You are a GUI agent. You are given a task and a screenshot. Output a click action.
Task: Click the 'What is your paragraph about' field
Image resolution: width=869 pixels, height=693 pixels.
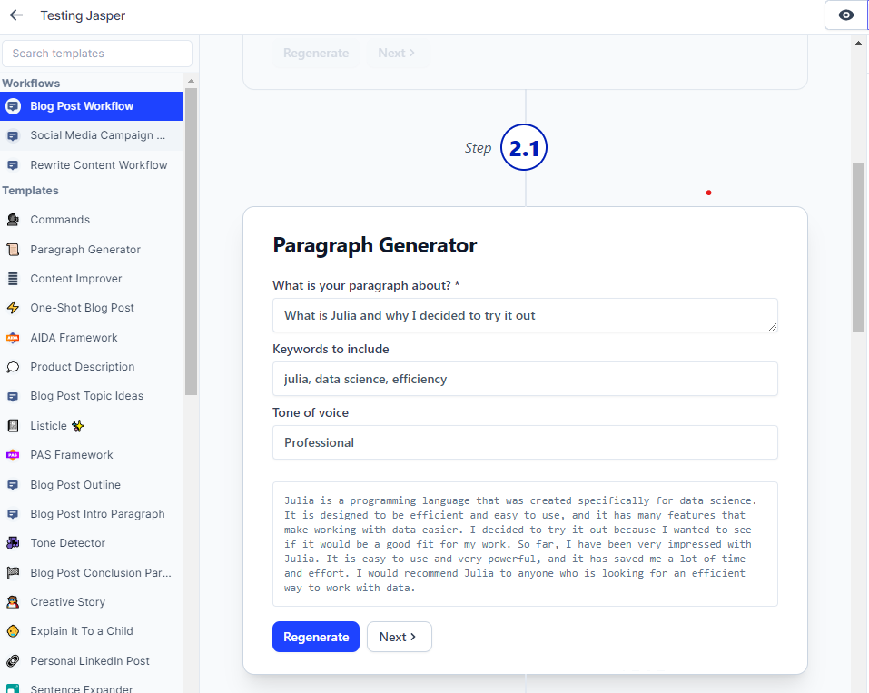coord(525,315)
